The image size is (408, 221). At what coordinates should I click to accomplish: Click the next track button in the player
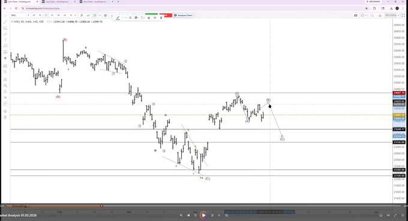coord(219,215)
